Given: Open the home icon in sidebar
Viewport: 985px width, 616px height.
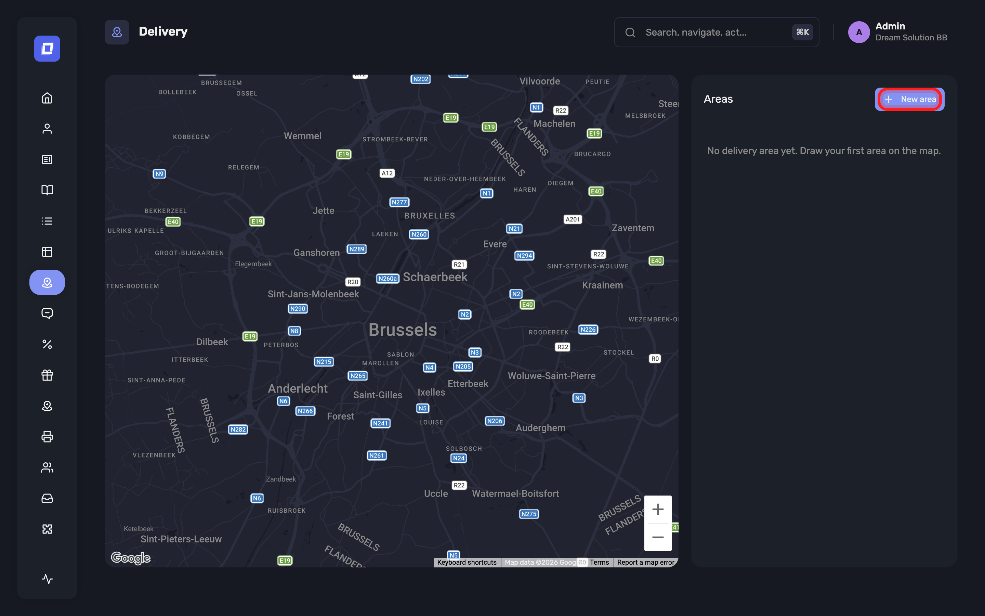Looking at the screenshot, I should click(x=47, y=98).
